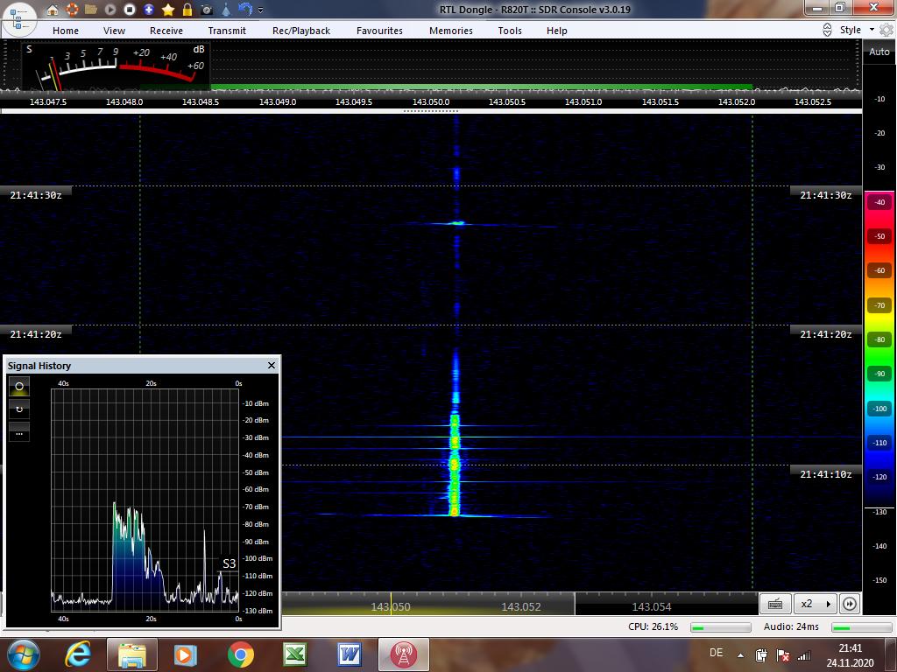This screenshot has height=672, width=897.
Task: Open favourites with the yellow star icon
Action: pyautogui.click(x=168, y=10)
